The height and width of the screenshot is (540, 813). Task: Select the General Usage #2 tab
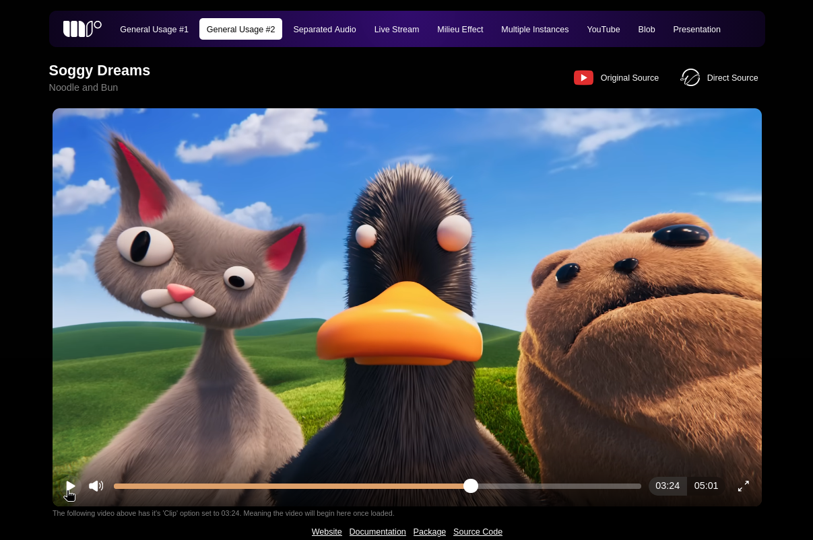(240, 30)
